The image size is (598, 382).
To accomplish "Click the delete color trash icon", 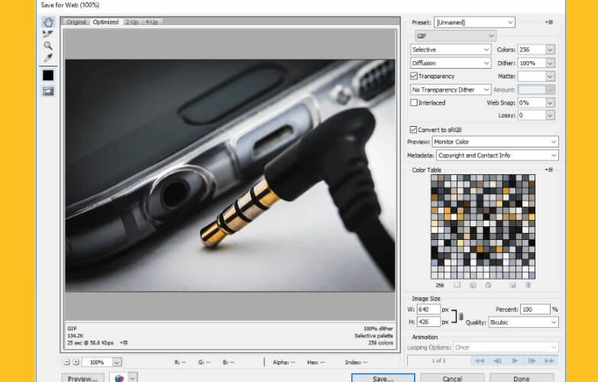I will [529, 285].
